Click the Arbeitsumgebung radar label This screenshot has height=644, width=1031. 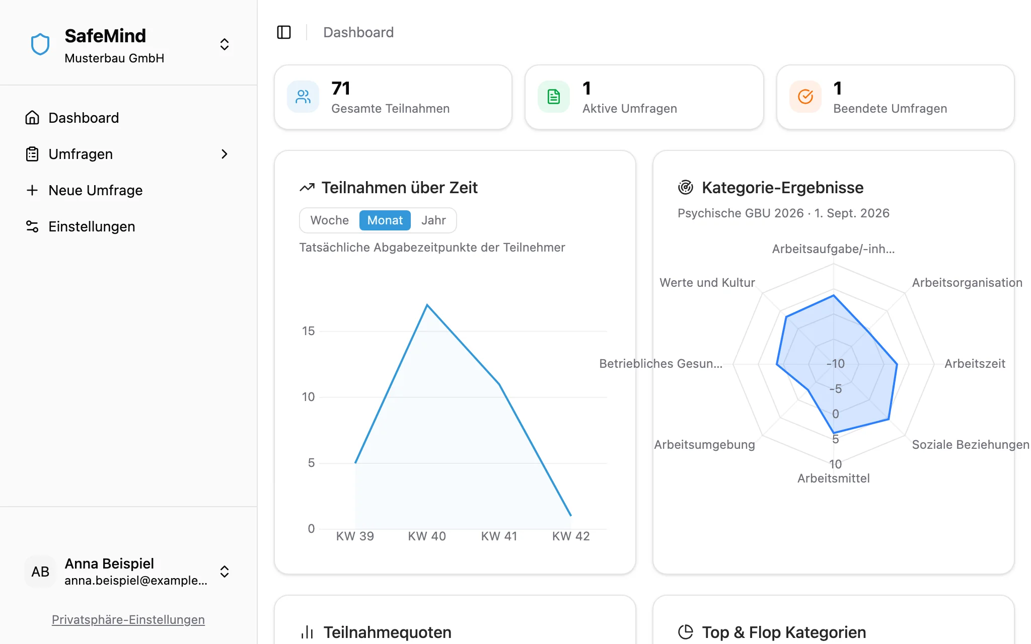pyautogui.click(x=704, y=445)
